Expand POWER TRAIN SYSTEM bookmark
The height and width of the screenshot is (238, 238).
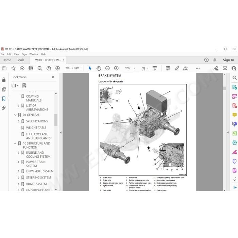pyautogui.click(x=18, y=162)
